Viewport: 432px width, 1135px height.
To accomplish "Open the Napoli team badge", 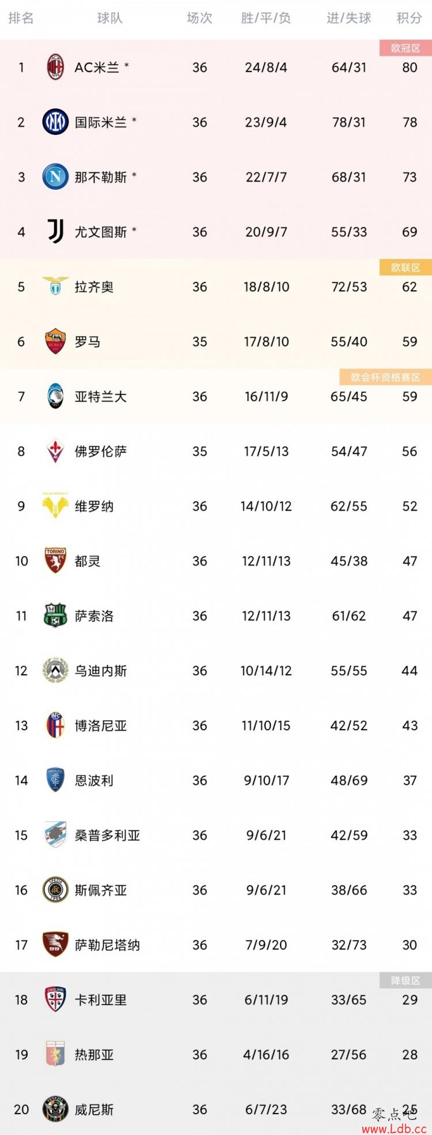I will coord(55,177).
